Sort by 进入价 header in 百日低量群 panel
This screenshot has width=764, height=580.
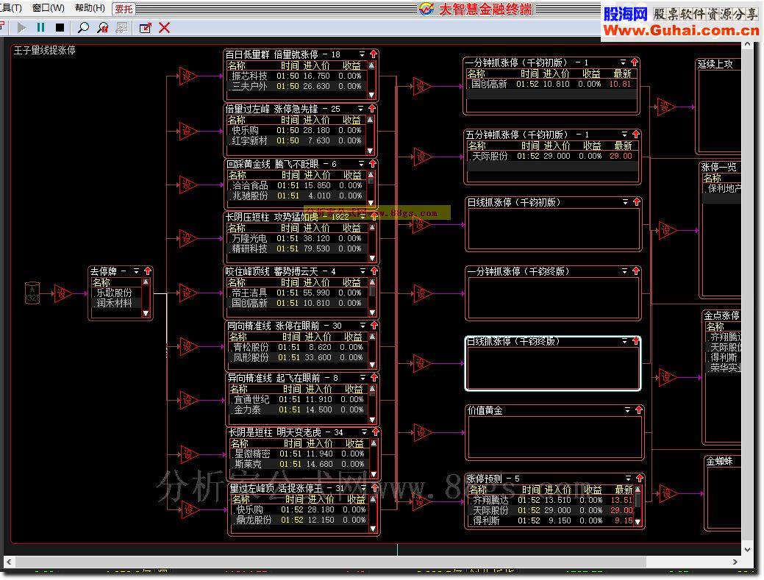pyautogui.click(x=316, y=65)
